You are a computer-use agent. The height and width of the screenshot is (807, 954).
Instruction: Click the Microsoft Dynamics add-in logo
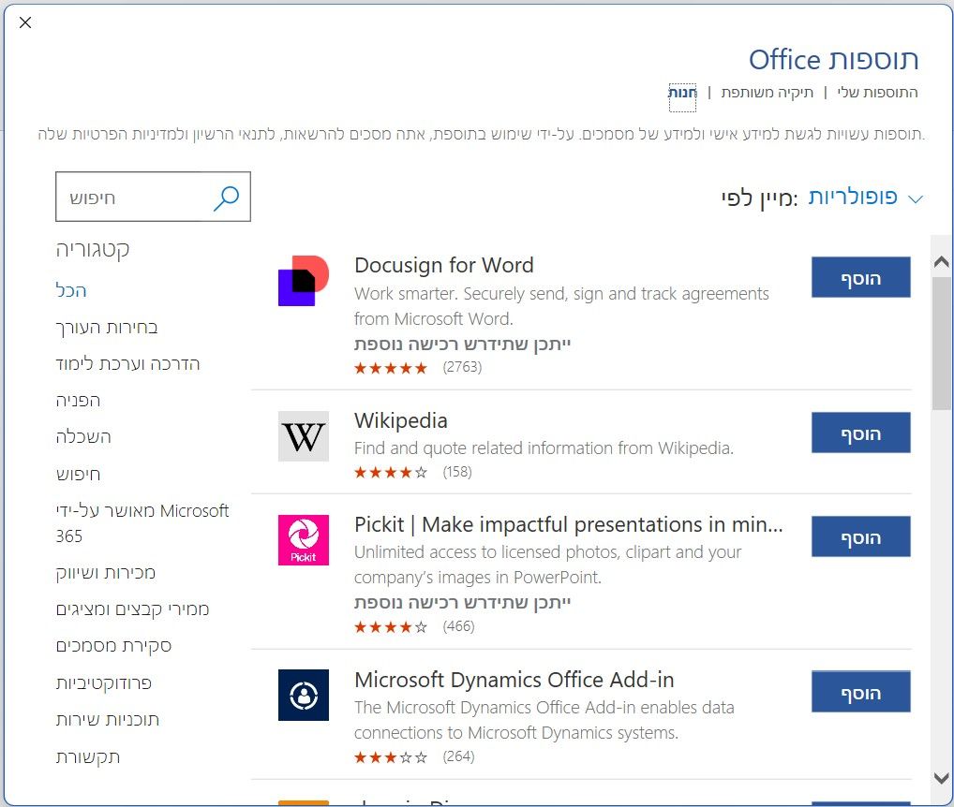tap(304, 696)
